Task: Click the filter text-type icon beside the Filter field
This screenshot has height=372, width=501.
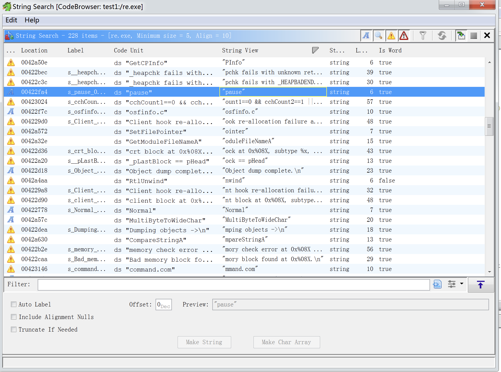Action: click(x=437, y=284)
